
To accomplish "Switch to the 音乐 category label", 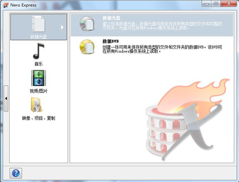I will pyautogui.click(x=39, y=64).
